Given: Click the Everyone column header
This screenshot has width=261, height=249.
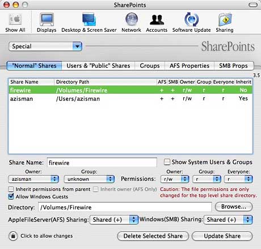Looking at the screenshot, I should click(224, 82).
